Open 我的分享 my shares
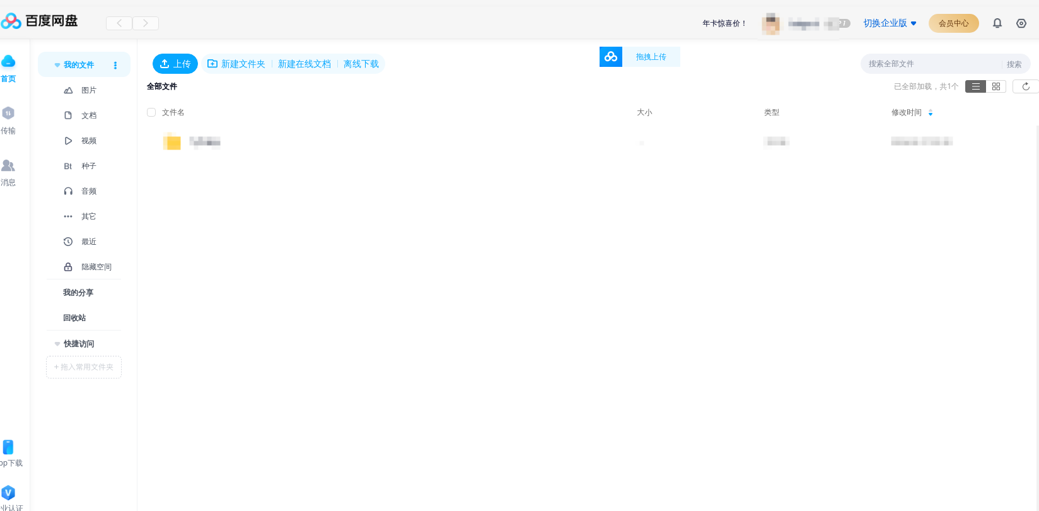Screen dimensions: 1039x511 (x=78, y=293)
